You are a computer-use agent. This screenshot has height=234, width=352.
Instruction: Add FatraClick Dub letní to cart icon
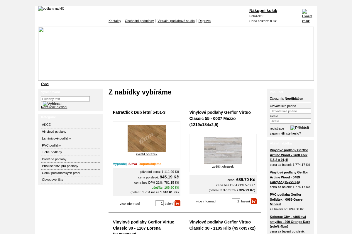click(177, 203)
